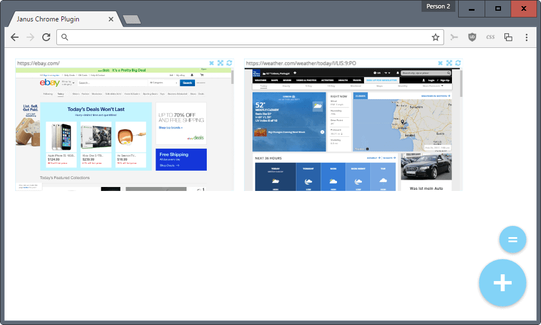
Task: Close the weather.com panel
Action: pyautogui.click(x=440, y=63)
